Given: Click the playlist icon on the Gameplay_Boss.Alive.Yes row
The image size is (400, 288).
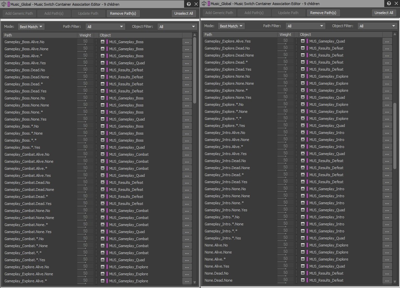Looking at the screenshot, I should (x=102, y=63).
